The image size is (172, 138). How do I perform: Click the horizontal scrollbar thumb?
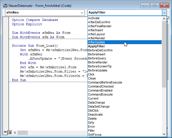pos(23,133)
